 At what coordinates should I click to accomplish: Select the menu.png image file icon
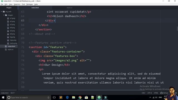click(8, 43)
